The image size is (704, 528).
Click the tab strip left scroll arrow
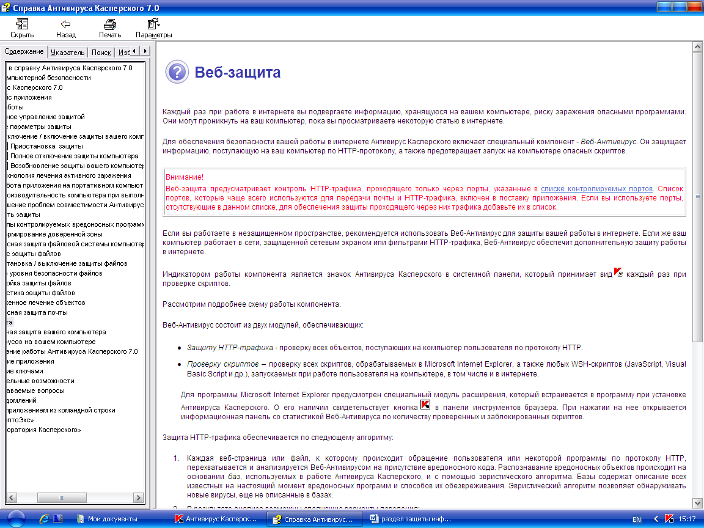pos(134,51)
